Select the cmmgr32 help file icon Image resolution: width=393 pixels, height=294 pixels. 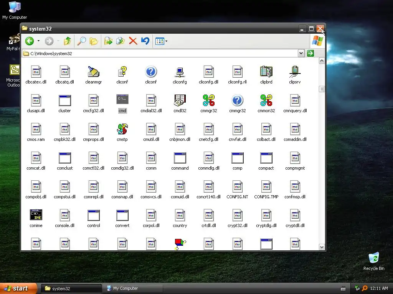237,100
